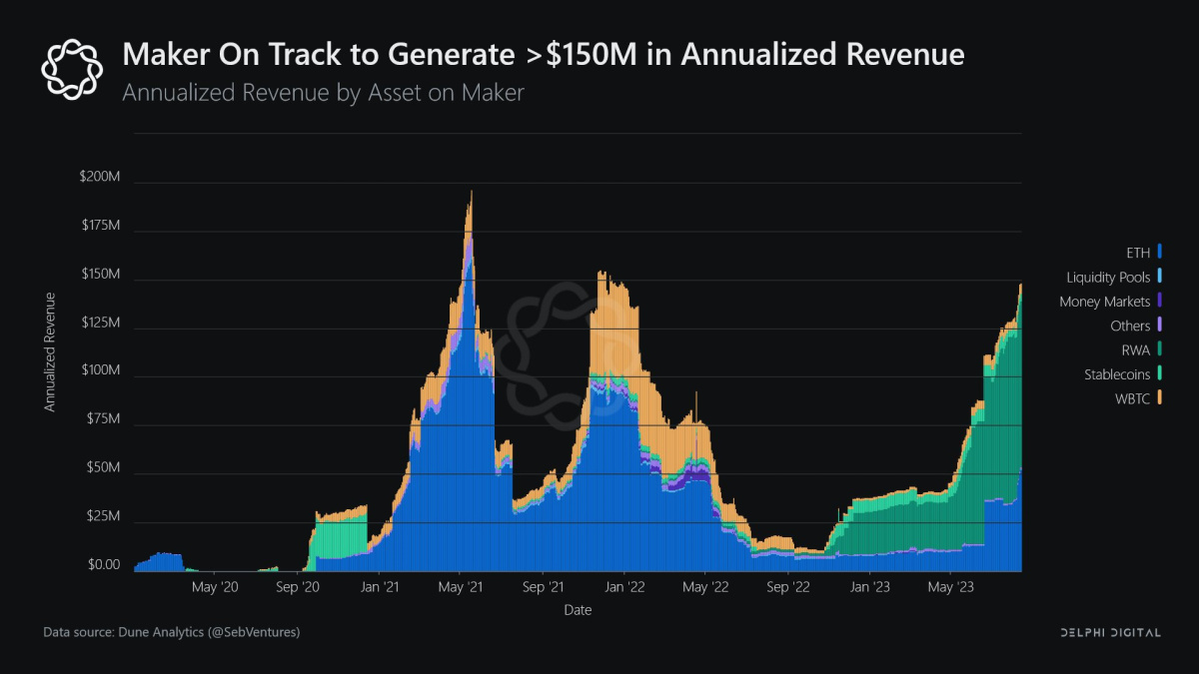Click the $100M y-axis label

click(x=100, y=370)
